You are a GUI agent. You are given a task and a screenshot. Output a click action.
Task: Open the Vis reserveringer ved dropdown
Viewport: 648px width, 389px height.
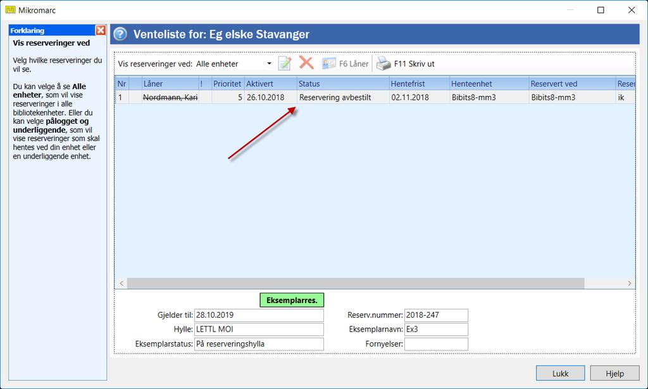coord(269,64)
